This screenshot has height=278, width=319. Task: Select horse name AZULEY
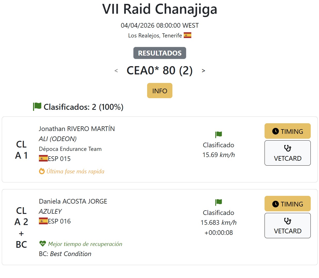[50, 211]
